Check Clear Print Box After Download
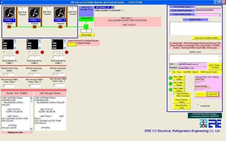 pos(174,95)
